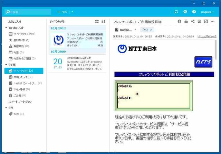Image resolution: width=221 pixels, height=154 pixels.
Task: Click the スマート ノートブック heading
Action: tap(20, 102)
